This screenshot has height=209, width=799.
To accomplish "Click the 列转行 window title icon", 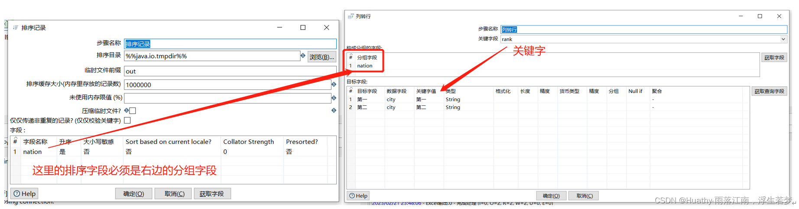I will coord(351,16).
